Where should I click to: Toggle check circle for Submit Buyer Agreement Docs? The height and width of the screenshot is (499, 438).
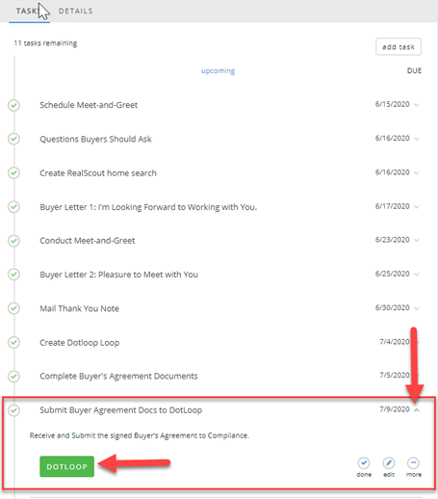(x=13, y=410)
